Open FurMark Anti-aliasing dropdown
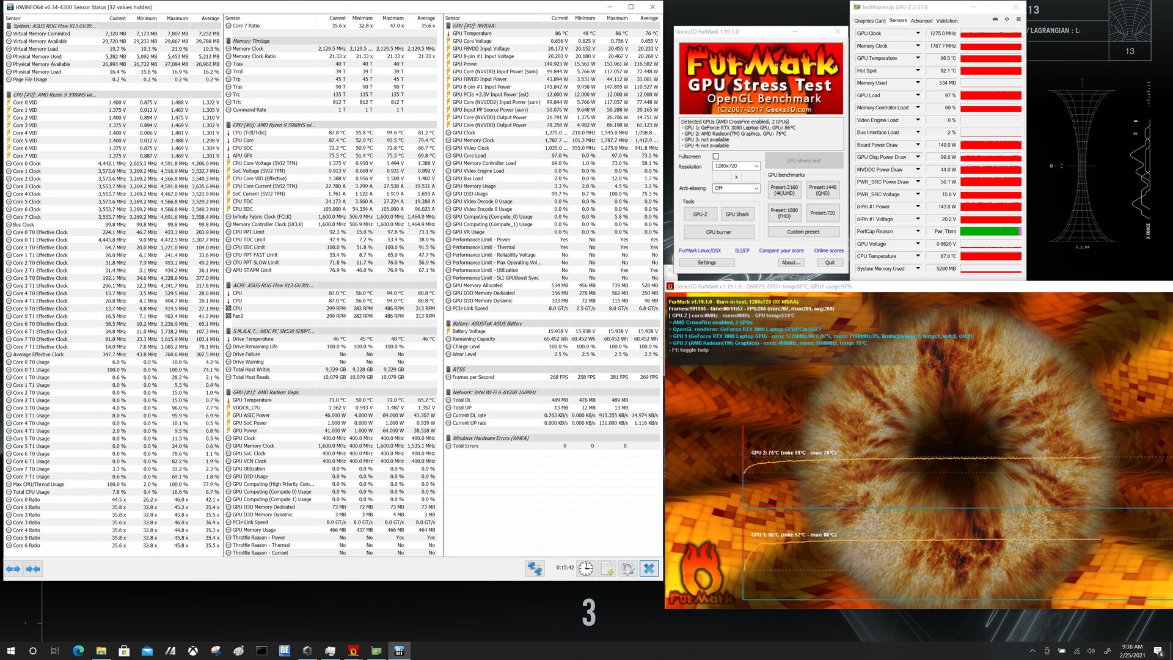1173x660 pixels. 736,188
